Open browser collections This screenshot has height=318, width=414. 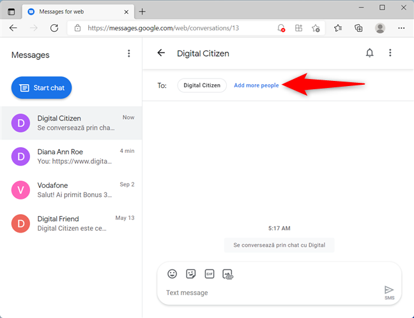358,28
